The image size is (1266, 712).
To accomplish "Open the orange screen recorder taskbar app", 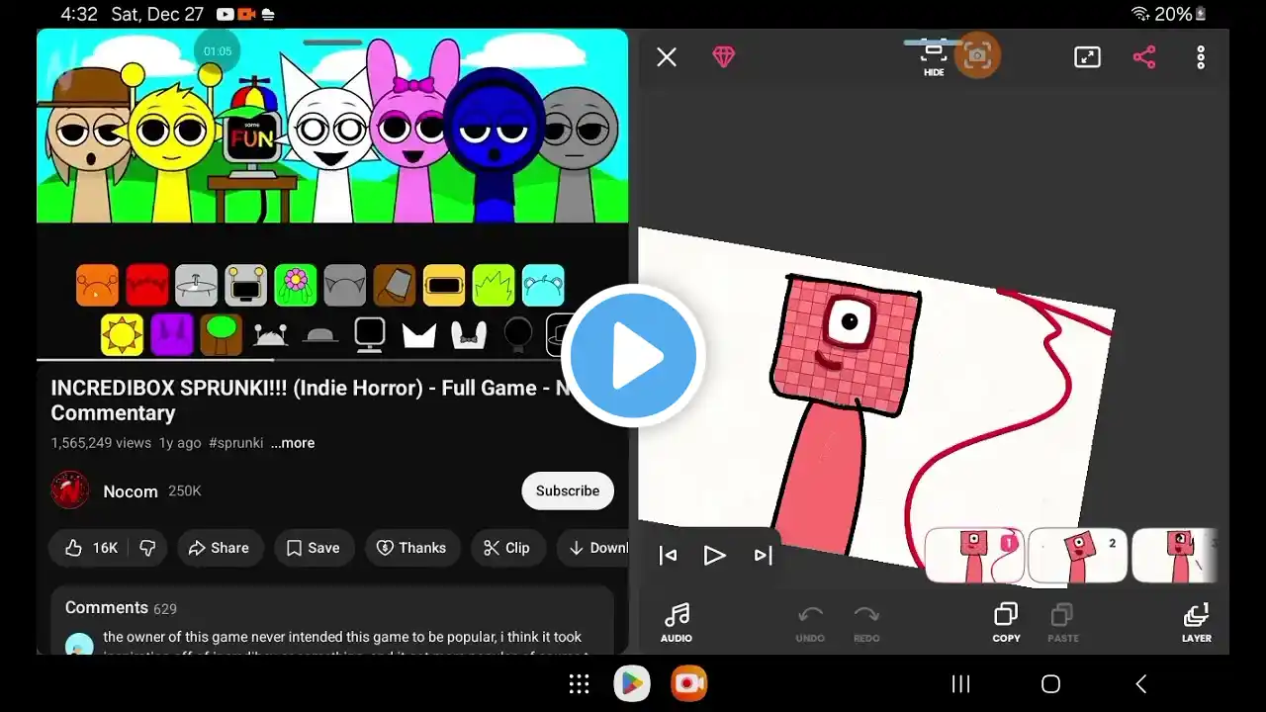I will pyautogui.click(x=689, y=683).
